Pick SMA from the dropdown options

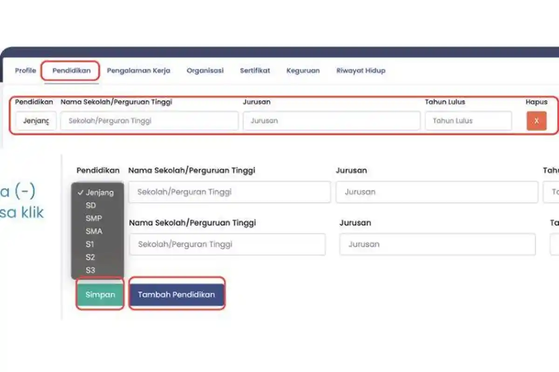pos(94,231)
